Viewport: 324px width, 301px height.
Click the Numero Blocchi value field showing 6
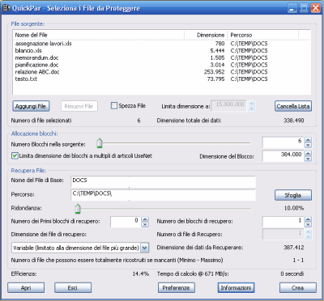pyautogui.click(x=283, y=142)
